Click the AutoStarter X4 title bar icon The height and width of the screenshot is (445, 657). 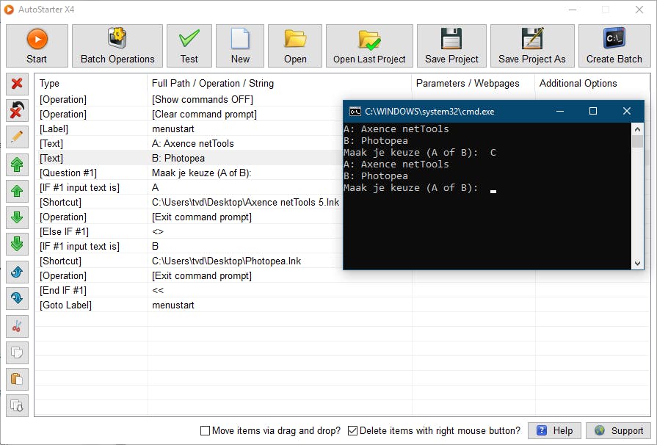pyautogui.click(x=9, y=10)
